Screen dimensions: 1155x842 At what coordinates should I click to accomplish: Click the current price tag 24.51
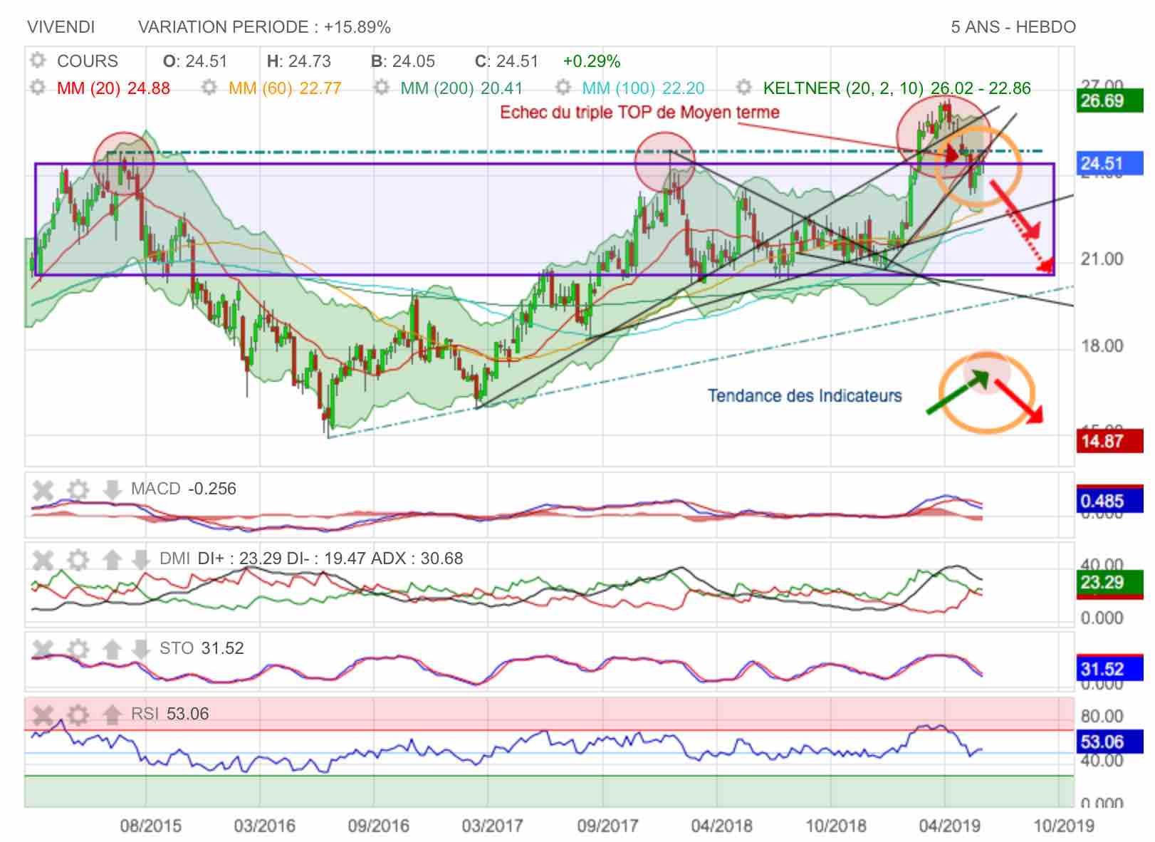tap(1109, 164)
